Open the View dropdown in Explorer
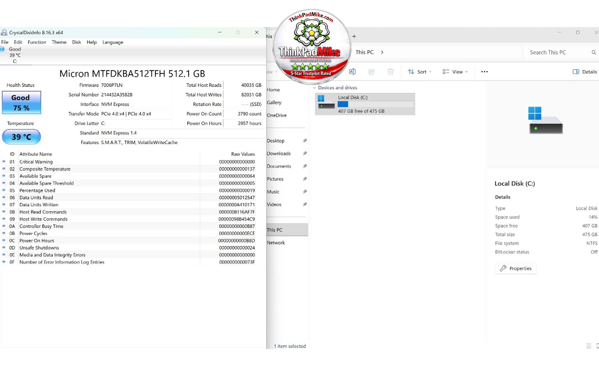This screenshot has width=599, height=376. pos(455,72)
